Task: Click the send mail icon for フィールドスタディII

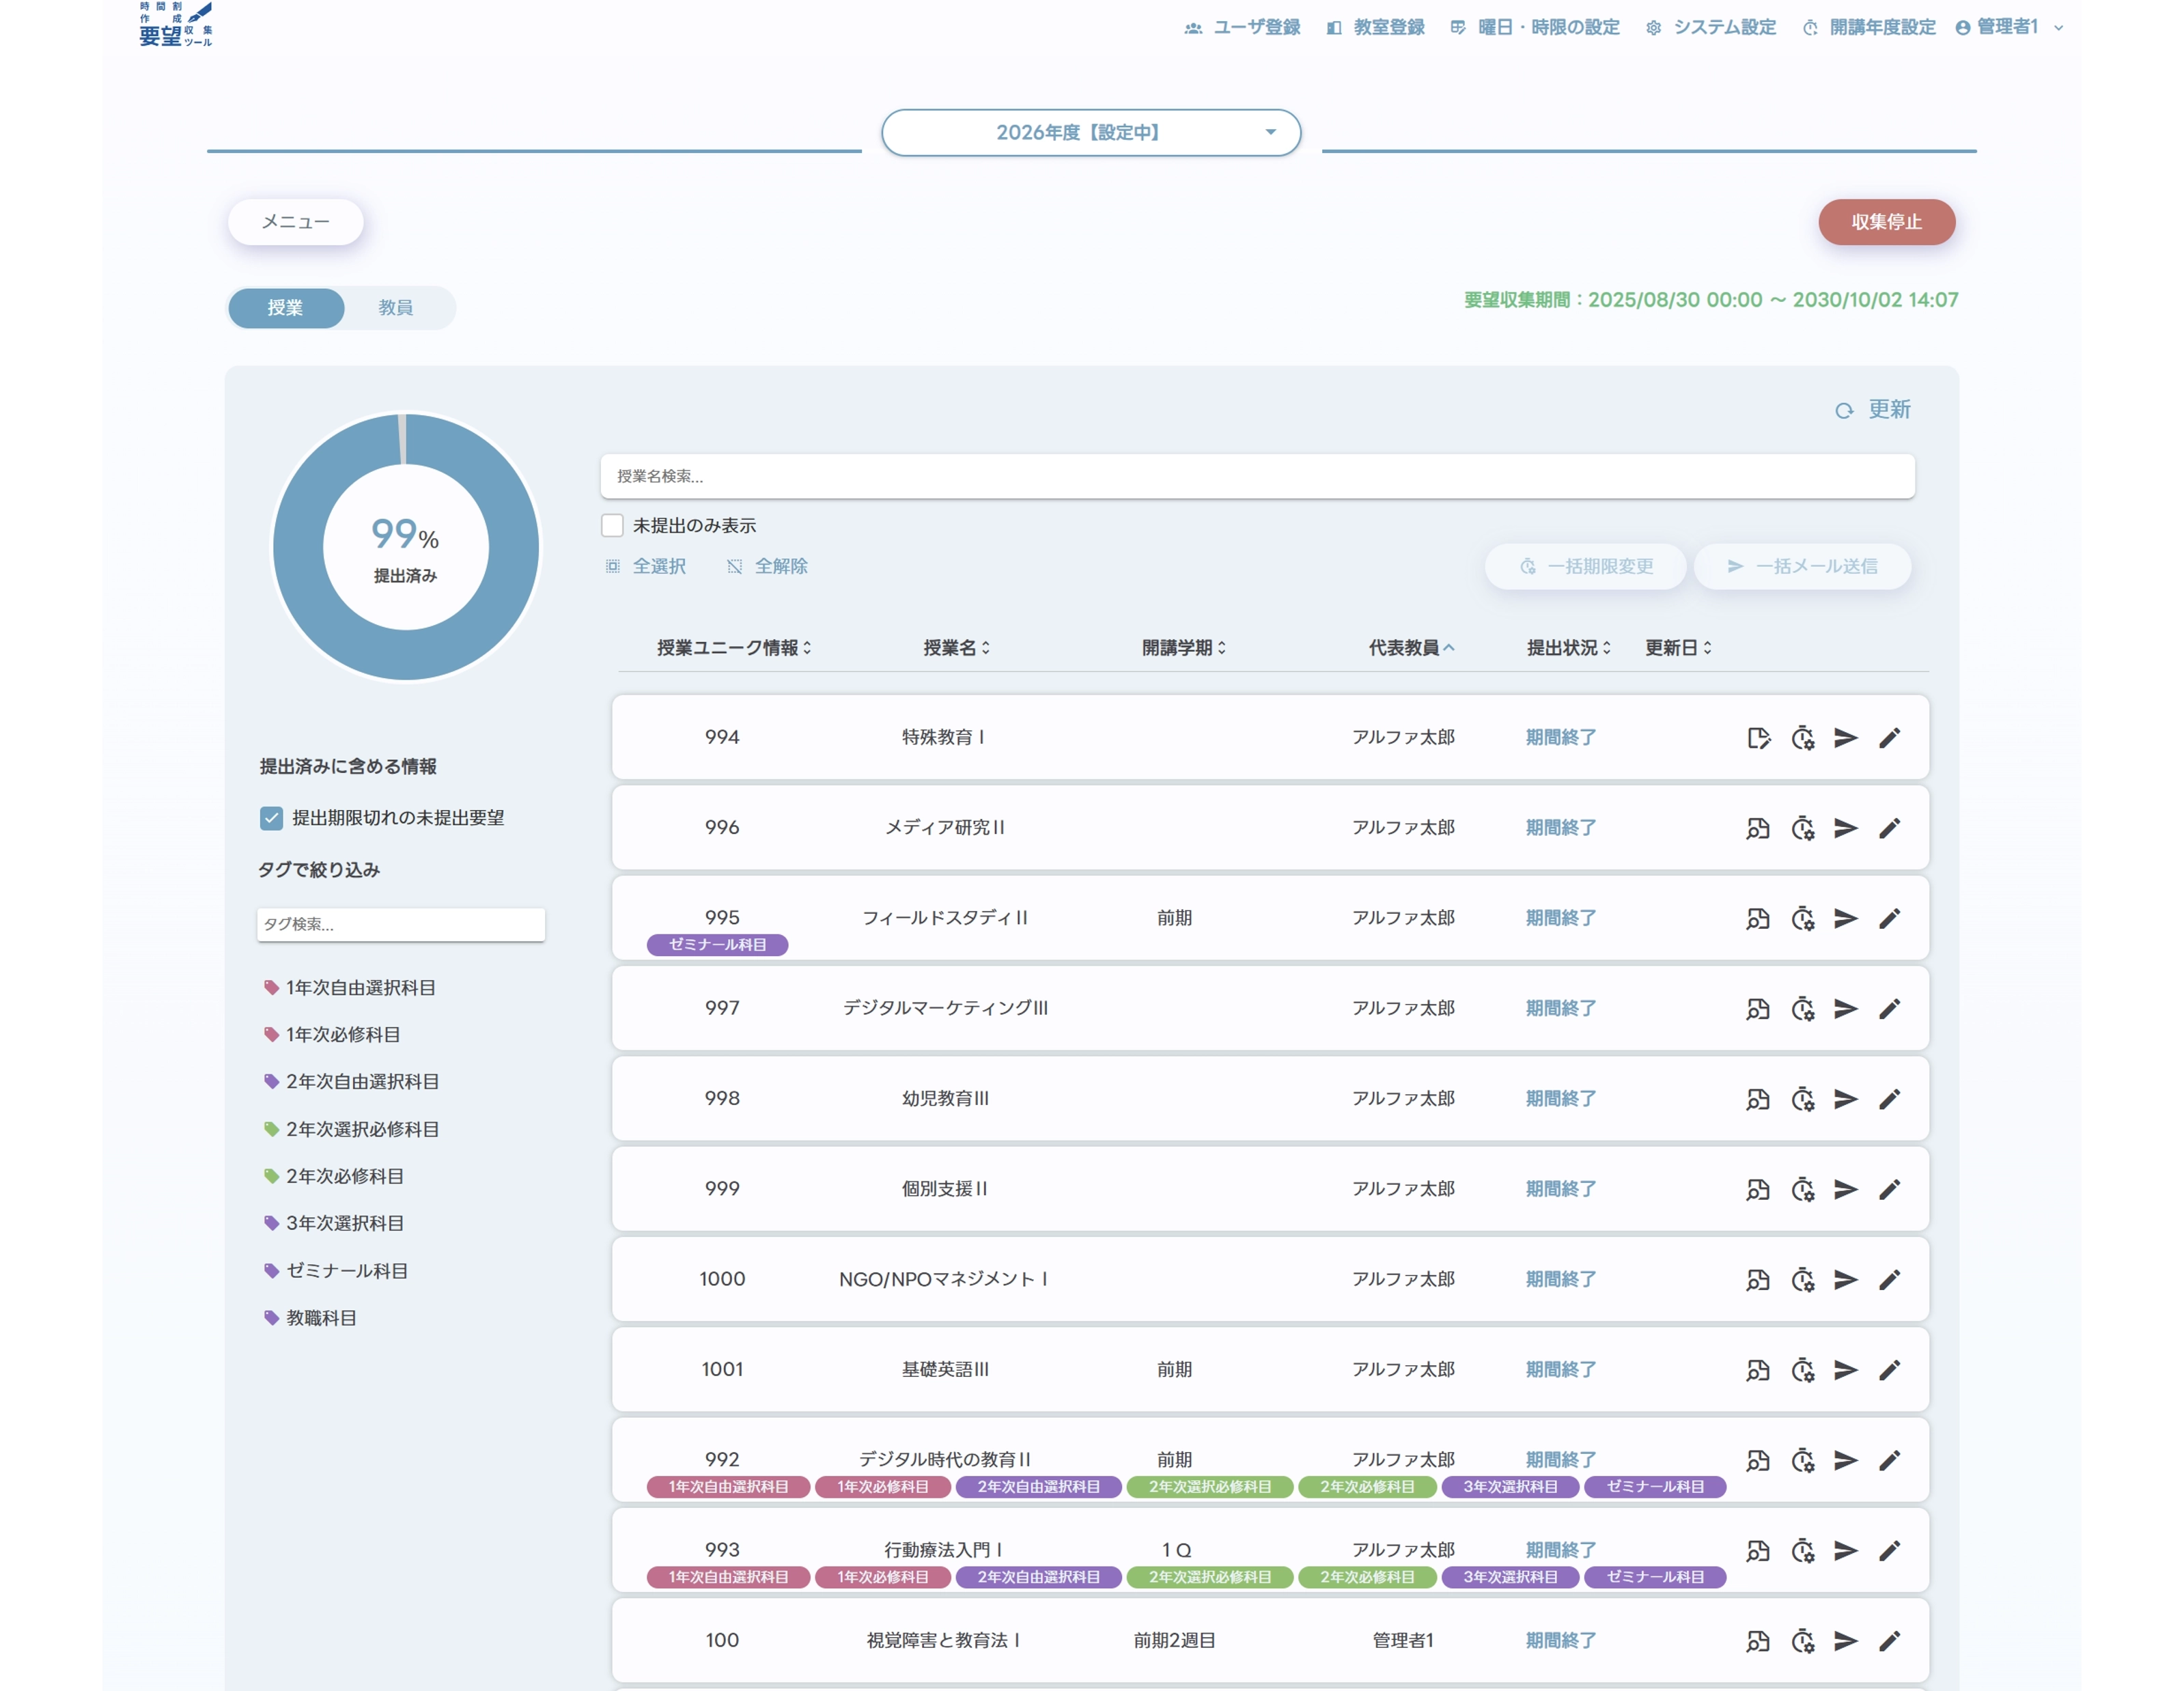Action: click(1845, 918)
